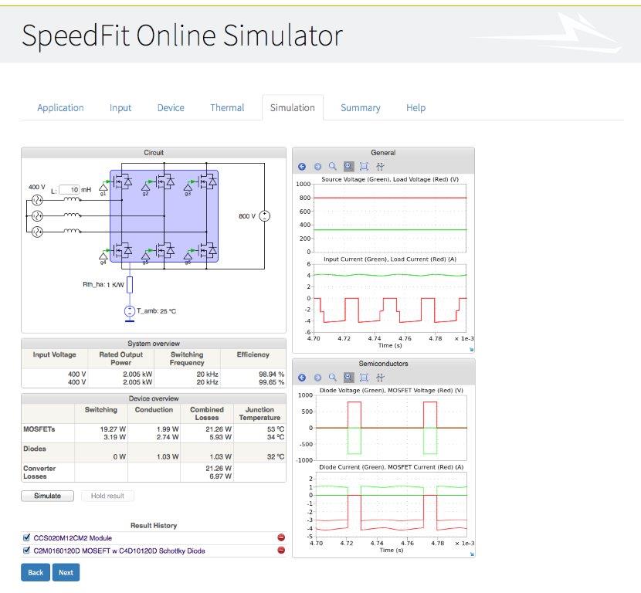Go to previous view in General scope

pos(302,166)
